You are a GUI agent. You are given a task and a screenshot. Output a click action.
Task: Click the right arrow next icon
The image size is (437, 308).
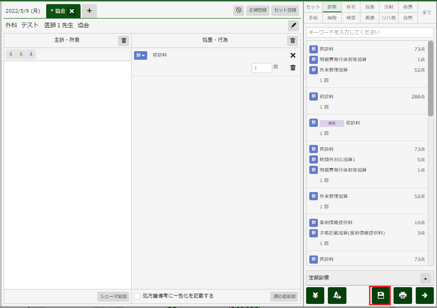[x=425, y=295]
